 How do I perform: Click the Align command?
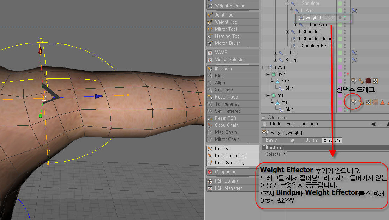click(233, 83)
